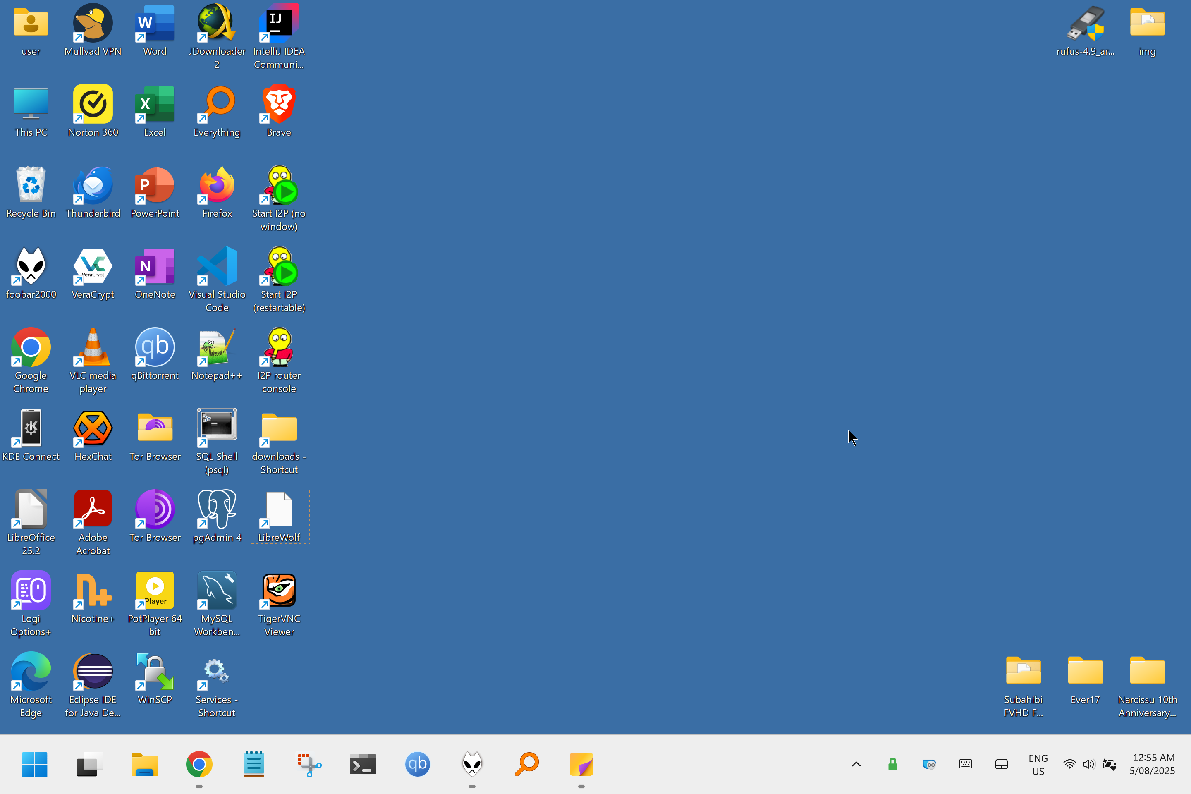This screenshot has width=1191, height=794.
Task: Open the ENG US language switcher
Action: 1038,764
